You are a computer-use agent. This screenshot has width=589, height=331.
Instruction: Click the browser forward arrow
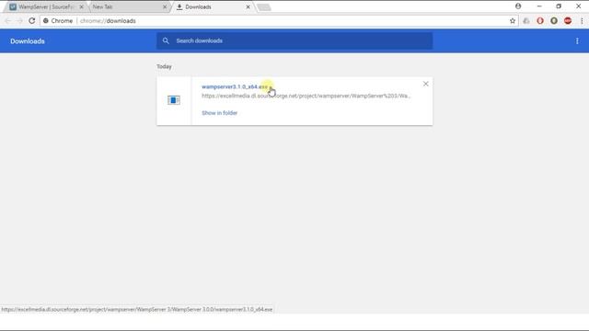pos(19,21)
